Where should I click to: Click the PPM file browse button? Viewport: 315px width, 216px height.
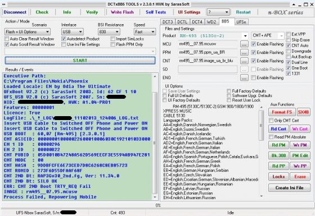pos(244,53)
